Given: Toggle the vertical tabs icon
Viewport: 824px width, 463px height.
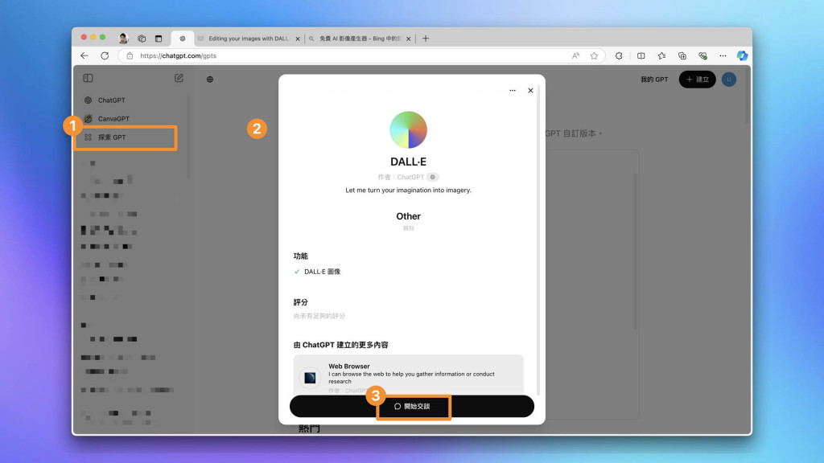Looking at the screenshot, I should click(159, 39).
